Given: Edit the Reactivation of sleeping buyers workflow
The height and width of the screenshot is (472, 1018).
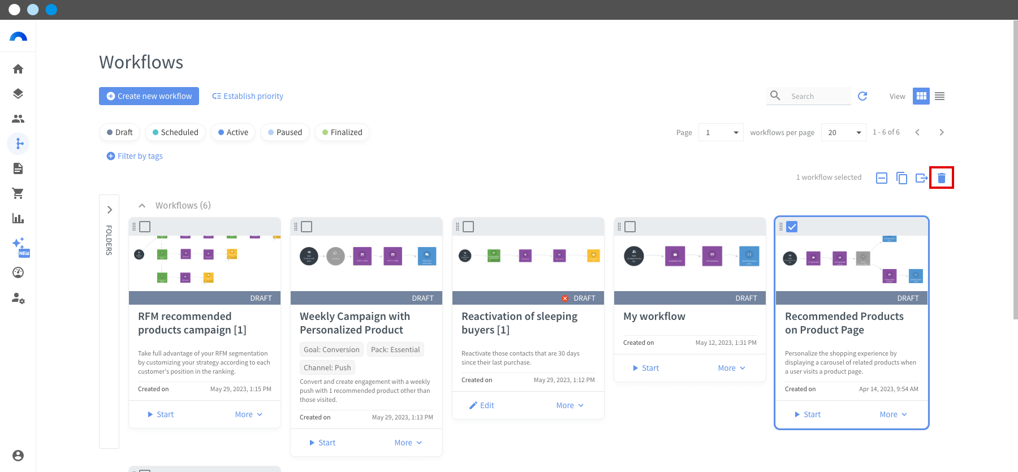Looking at the screenshot, I should [x=481, y=405].
